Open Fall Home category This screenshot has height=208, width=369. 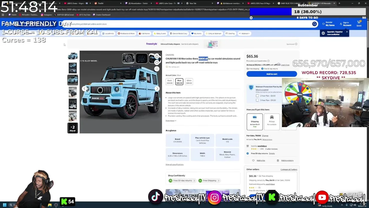click(144, 34)
